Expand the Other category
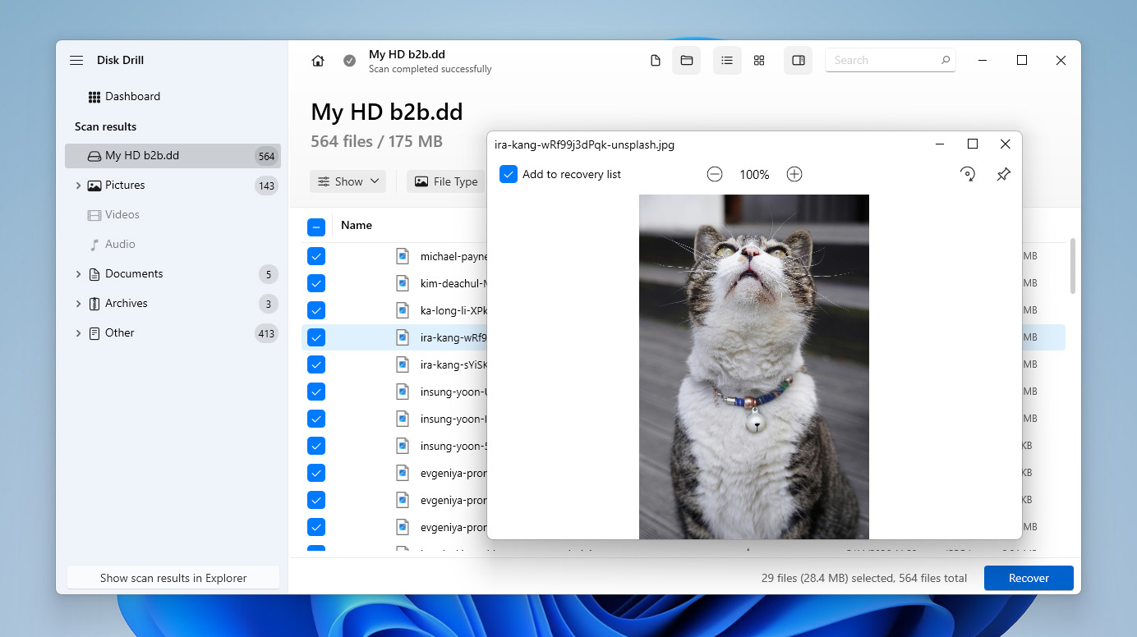 [x=78, y=333]
